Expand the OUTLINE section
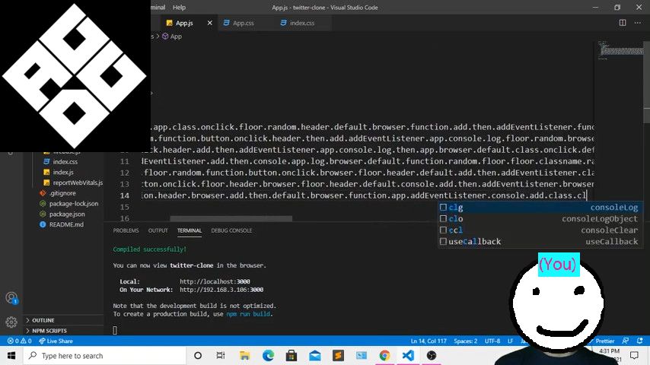 pos(43,320)
